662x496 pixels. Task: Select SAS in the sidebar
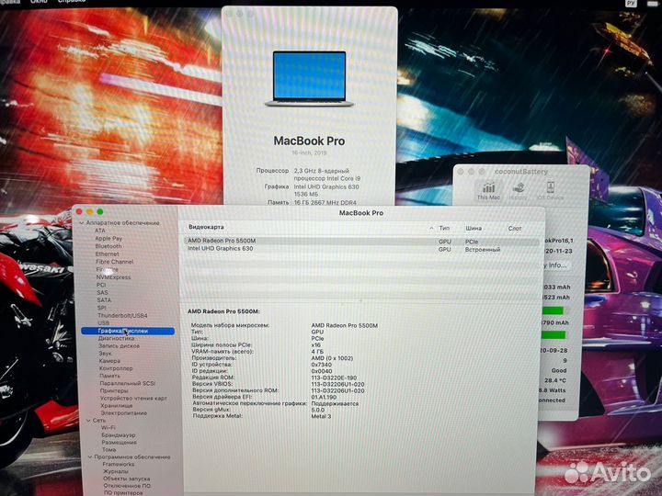coord(103,293)
